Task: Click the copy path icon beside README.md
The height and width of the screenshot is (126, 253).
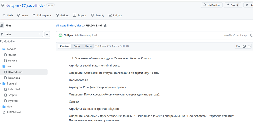Action: (x=106, y=26)
